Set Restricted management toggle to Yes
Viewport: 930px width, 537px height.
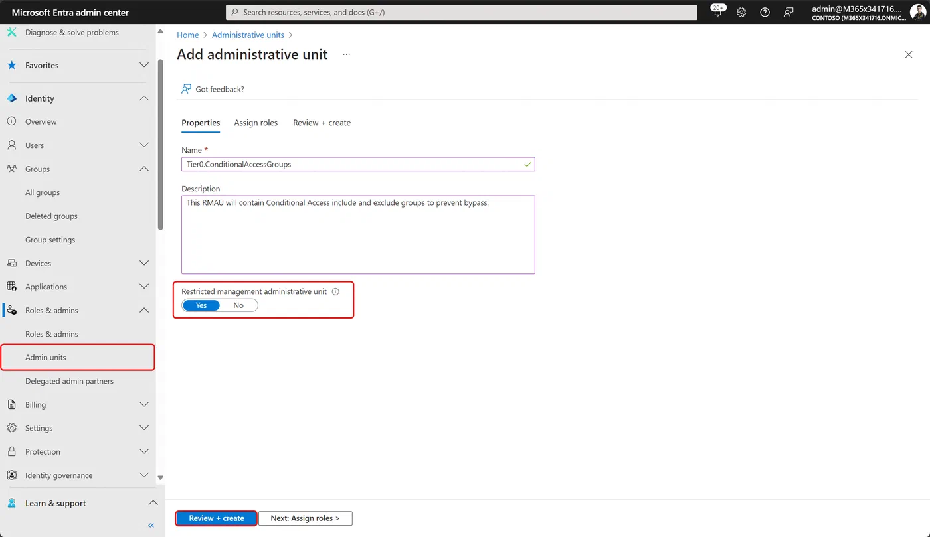click(201, 305)
